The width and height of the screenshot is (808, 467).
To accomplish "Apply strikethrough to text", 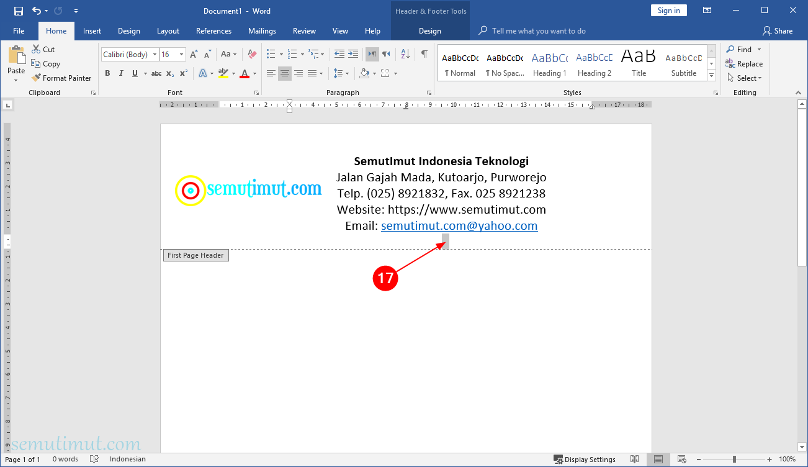I will [156, 73].
